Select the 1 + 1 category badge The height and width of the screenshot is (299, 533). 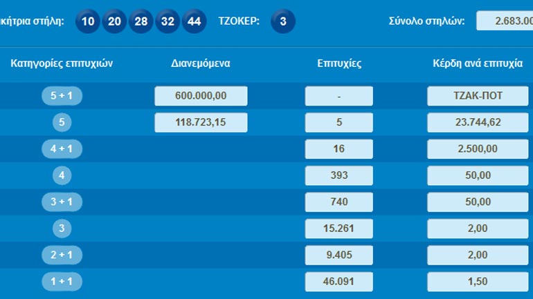(62, 281)
